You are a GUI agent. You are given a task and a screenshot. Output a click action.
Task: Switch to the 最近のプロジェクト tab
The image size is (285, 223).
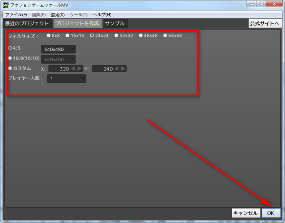pos(27,23)
